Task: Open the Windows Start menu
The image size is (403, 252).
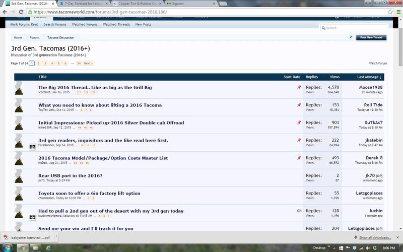Action: [7, 247]
